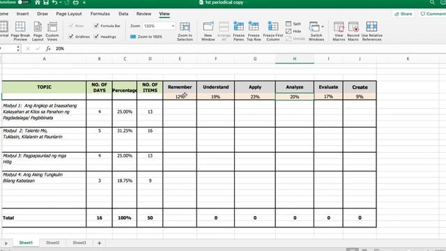Switch to Page Break Preview

[x=20, y=31]
